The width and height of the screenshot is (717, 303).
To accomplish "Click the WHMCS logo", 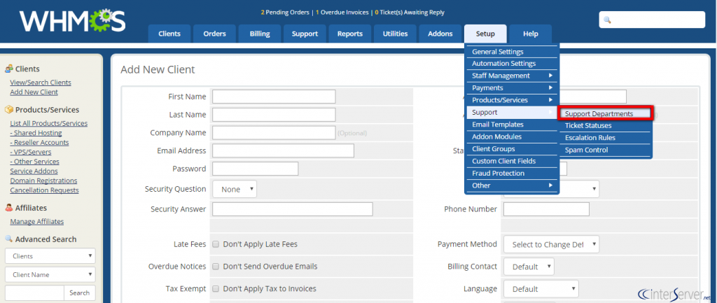I will pos(72,20).
